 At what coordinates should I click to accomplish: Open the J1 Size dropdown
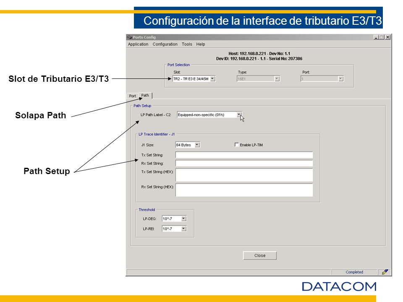tap(188, 145)
